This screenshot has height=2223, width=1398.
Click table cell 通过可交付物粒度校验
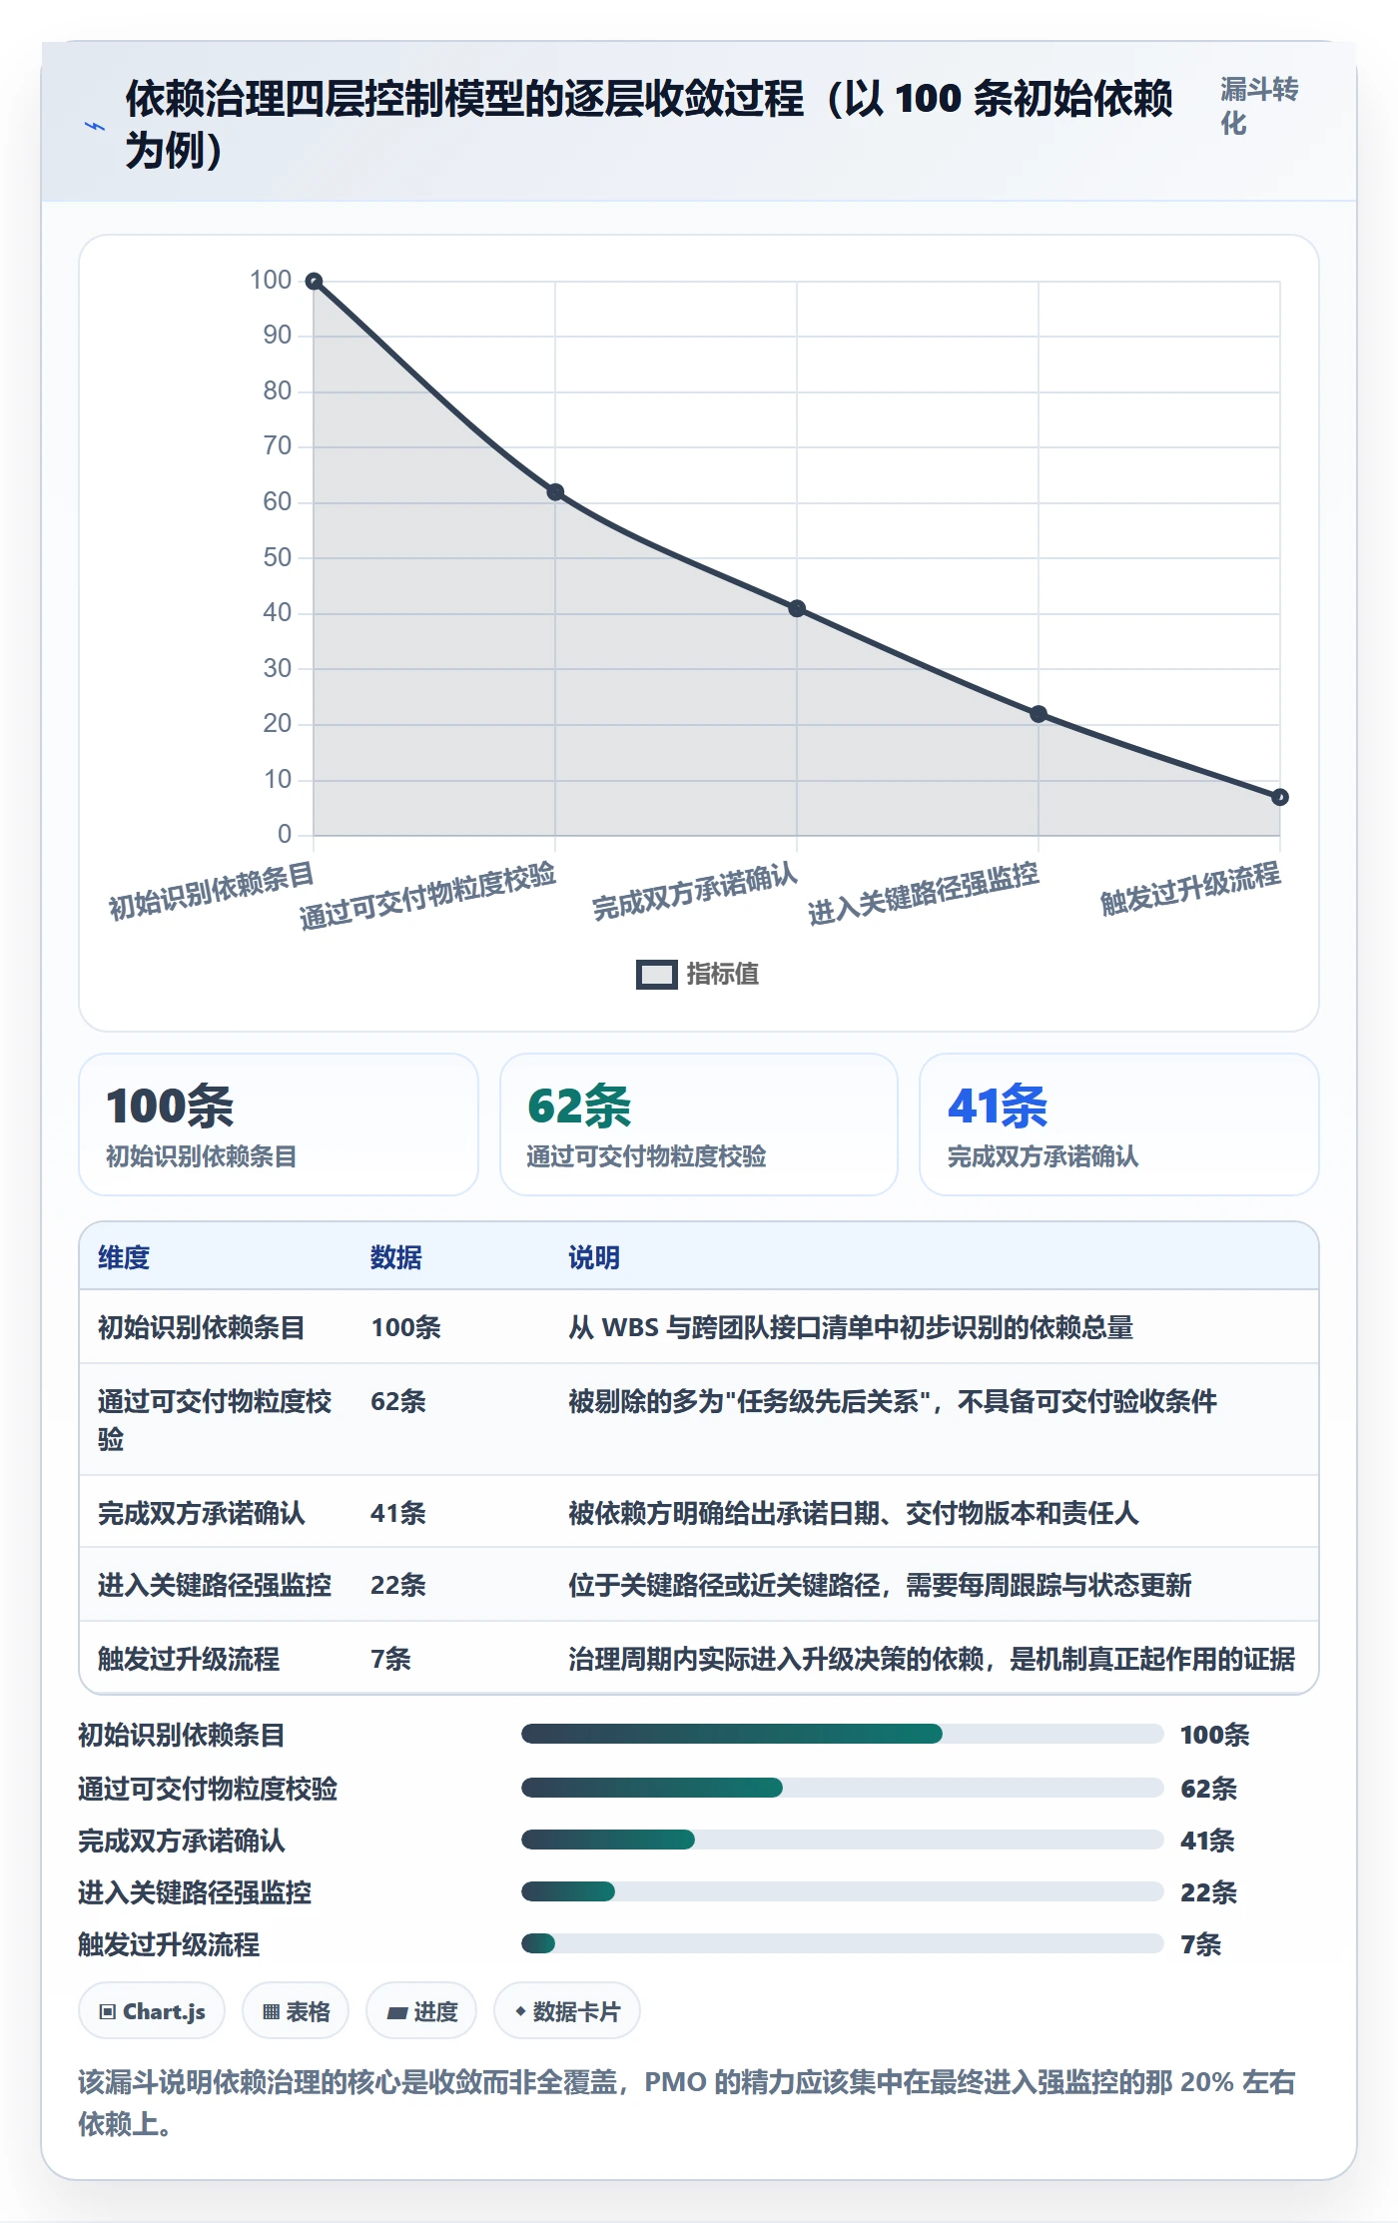pyautogui.click(x=215, y=1419)
